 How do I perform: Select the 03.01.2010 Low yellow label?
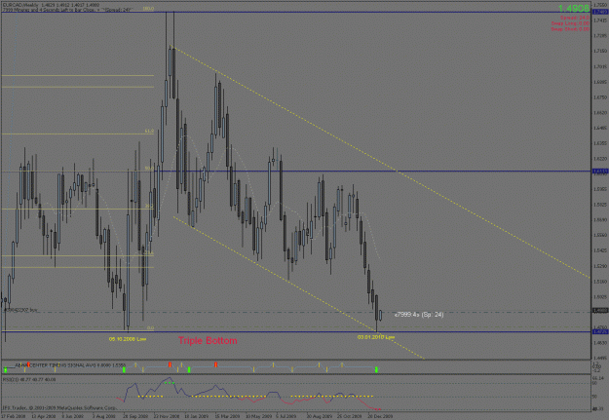[x=376, y=337]
